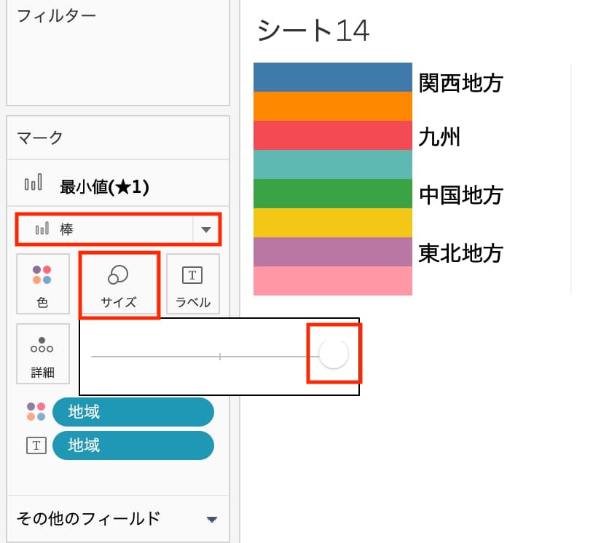Click the 色 (Color) mark button
Screen dimensions: 593x543
click(43, 283)
